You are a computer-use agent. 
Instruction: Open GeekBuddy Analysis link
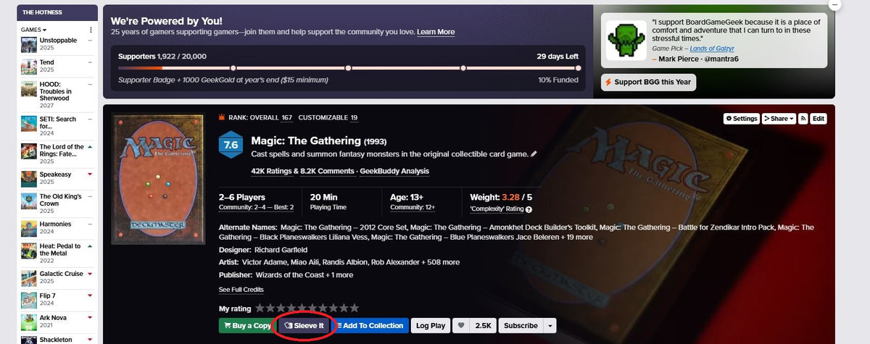click(396, 171)
